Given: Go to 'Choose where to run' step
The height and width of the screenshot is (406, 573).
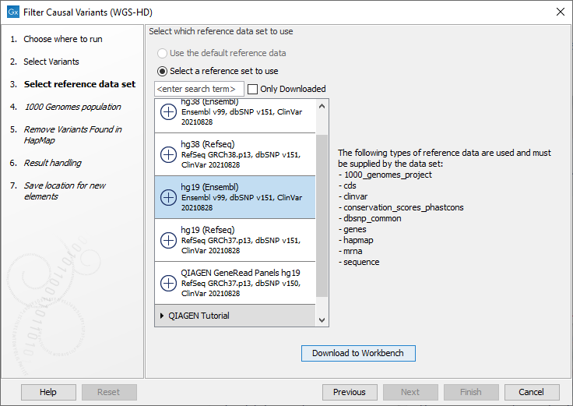Looking at the screenshot, I should click(62, 39).
